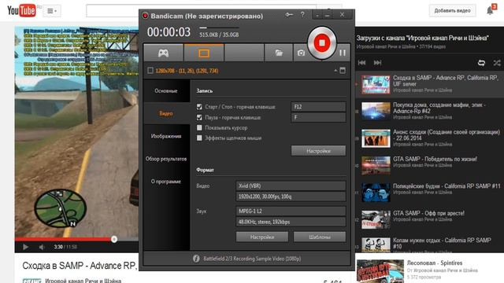This screenshot has height=283, width=504.
Task: Open the Видео settings tab
Action: pos(166,113)
